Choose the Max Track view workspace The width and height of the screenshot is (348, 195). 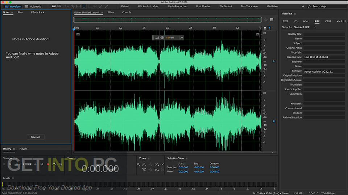(249, 6)
